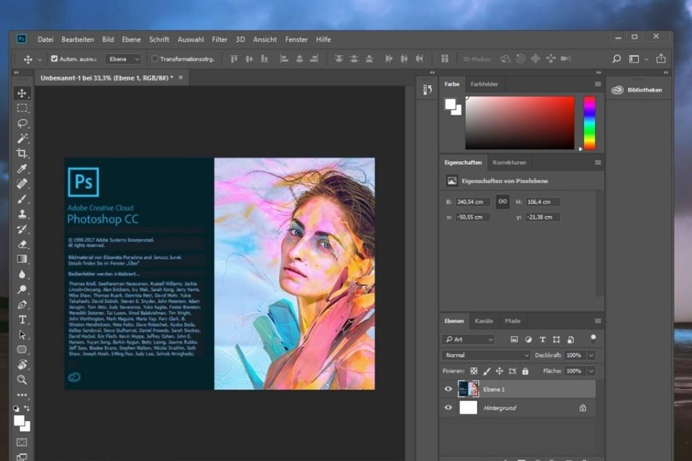Viewport: 692px width, 461px height.
Task: Select the Rectangle shape tool
Action: tap(22, 349)
